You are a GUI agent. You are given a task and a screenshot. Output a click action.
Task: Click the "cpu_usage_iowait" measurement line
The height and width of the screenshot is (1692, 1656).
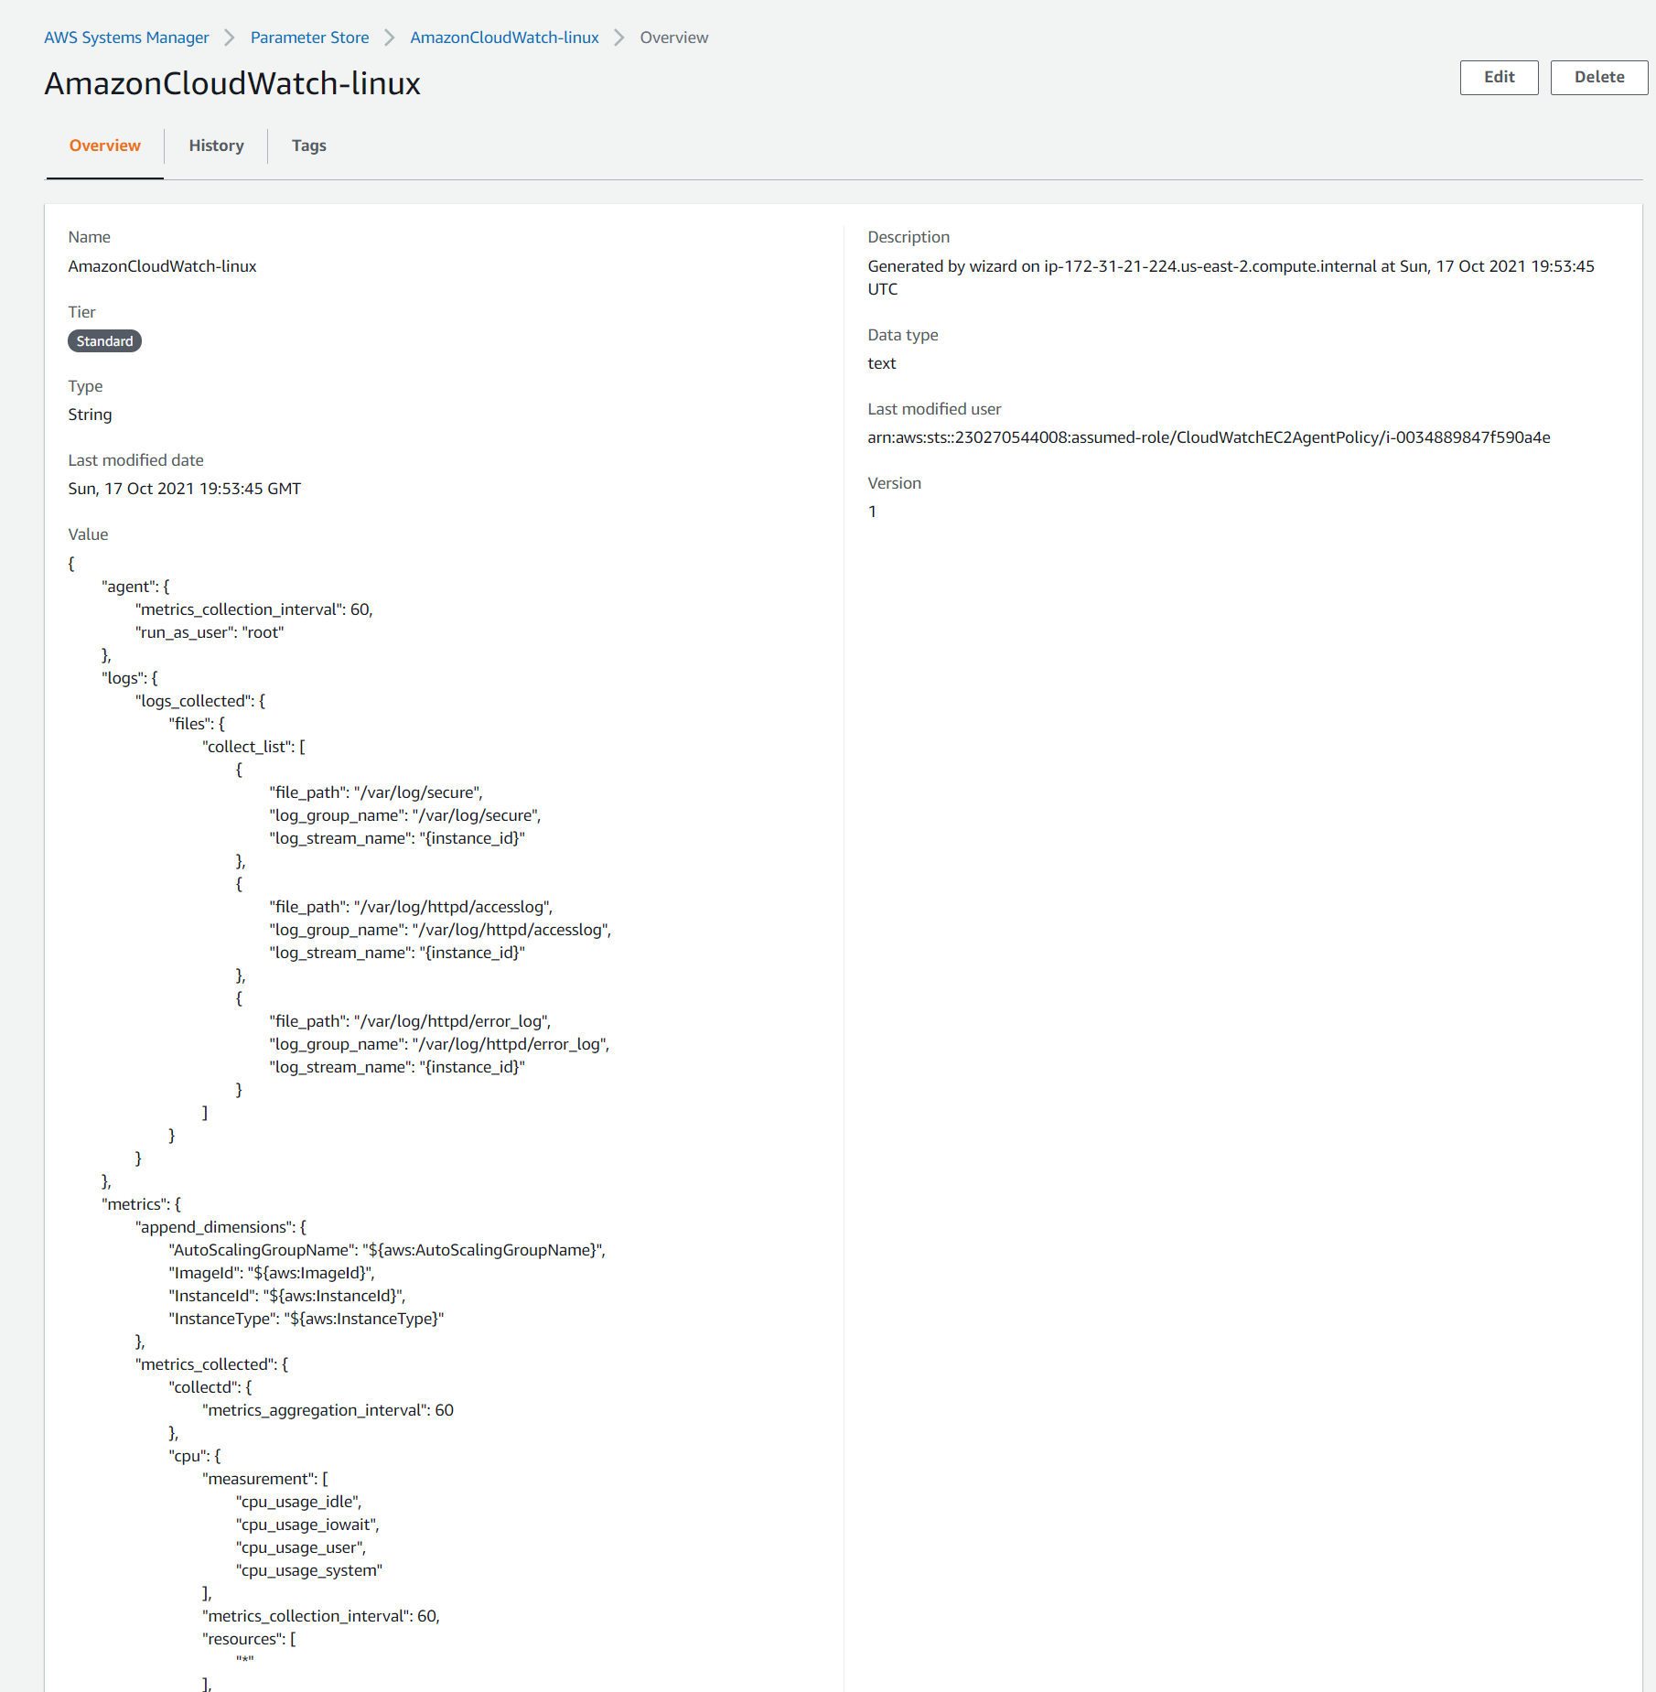(307, 1525)
